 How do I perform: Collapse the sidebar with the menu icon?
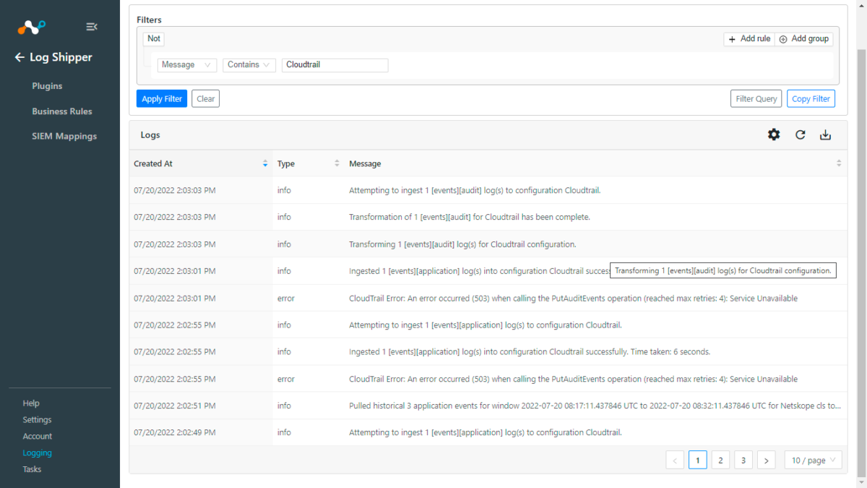[92, 26]
